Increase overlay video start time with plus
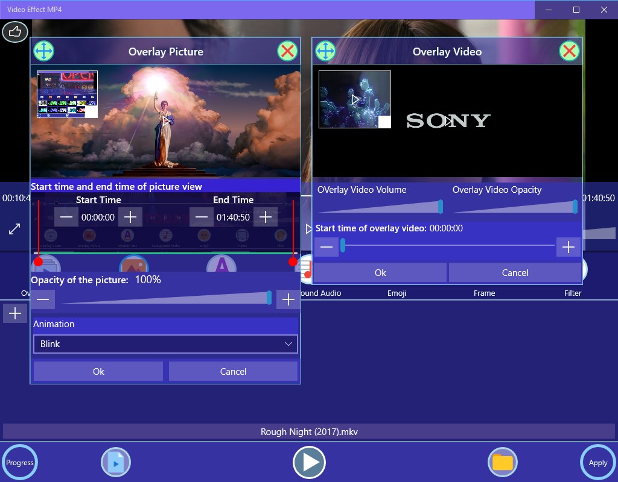 [569, 247]
